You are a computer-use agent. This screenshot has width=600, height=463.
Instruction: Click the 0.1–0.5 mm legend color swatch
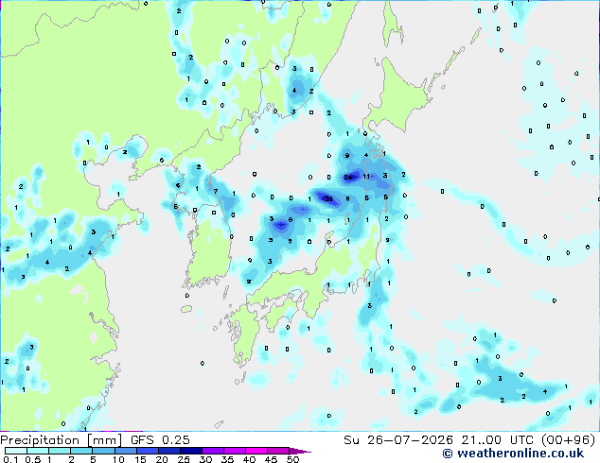(x=16, y=451)
